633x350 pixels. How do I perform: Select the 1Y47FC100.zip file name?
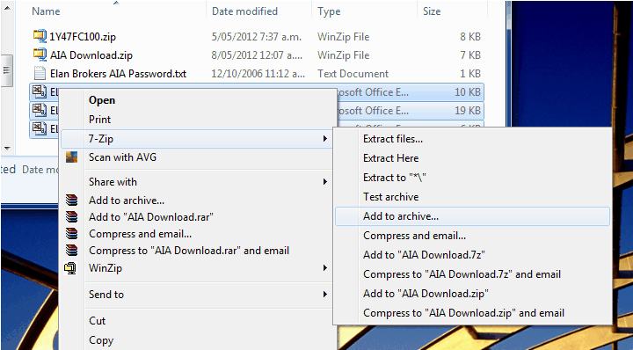pyautogui.click(x=83, y=37)
